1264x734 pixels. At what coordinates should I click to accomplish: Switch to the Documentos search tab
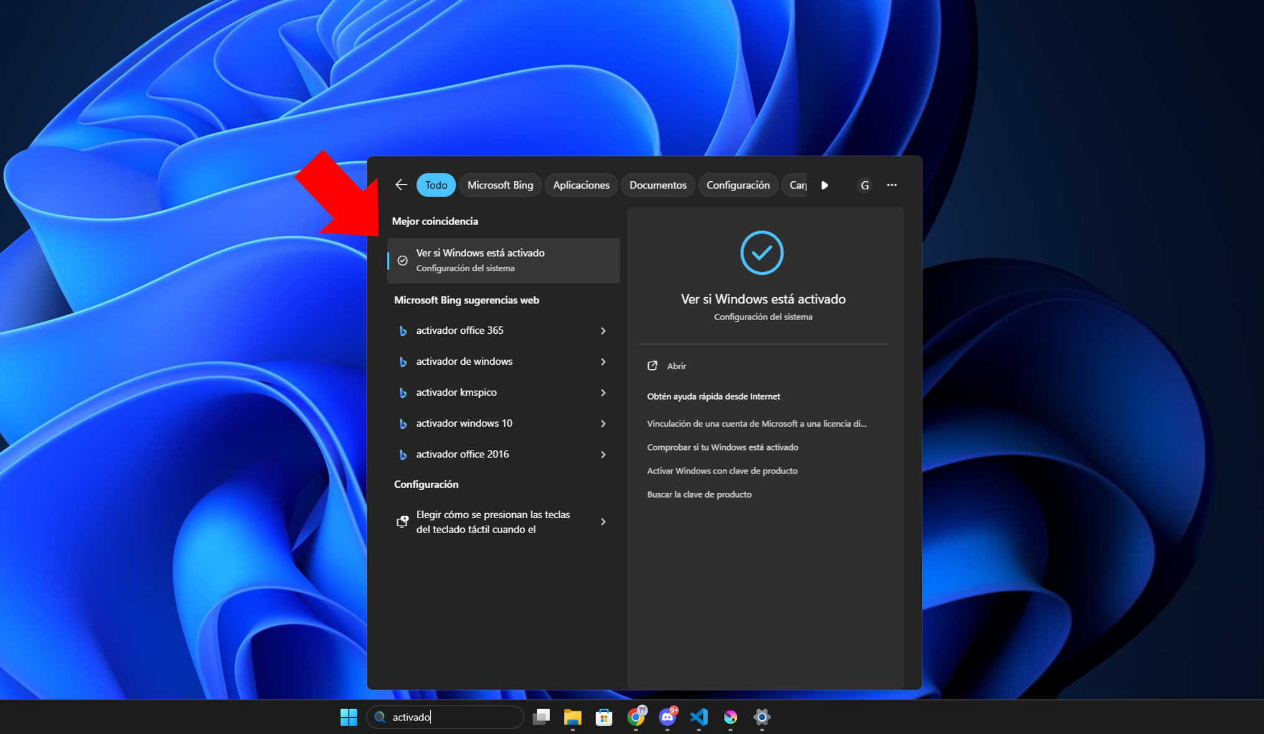pyautogui.click(x=657, y=184)
